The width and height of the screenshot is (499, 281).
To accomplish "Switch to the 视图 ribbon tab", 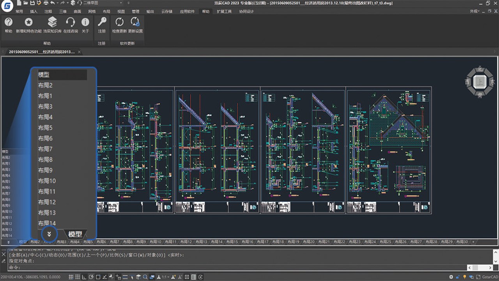I will click(121, 11).
